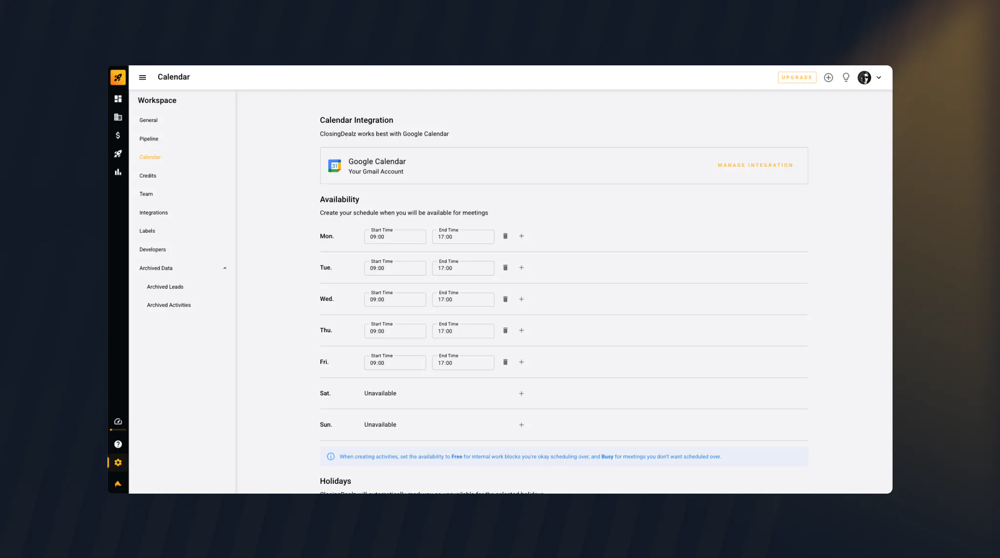Click the Saturday Unavailable text

(x=380, y=394)
